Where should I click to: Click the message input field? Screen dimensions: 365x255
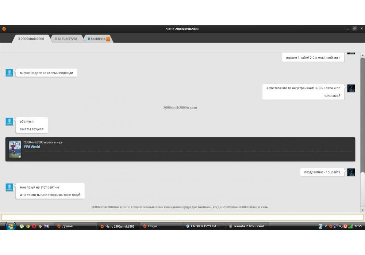click(182, 217)
